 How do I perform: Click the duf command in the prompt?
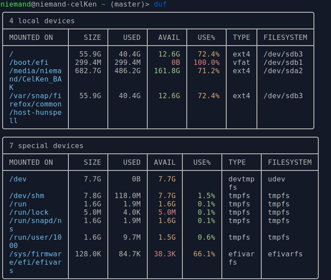[160, 4]
